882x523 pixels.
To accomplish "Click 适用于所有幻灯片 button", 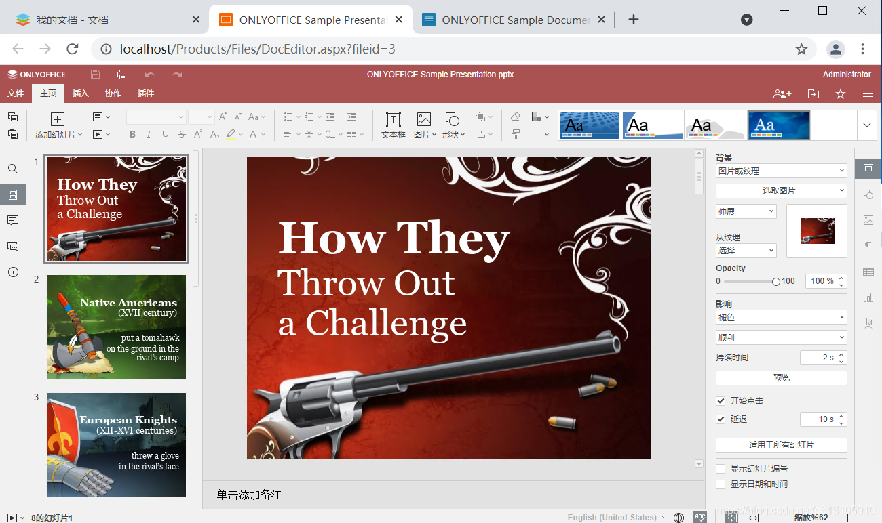I will point(782,445).
